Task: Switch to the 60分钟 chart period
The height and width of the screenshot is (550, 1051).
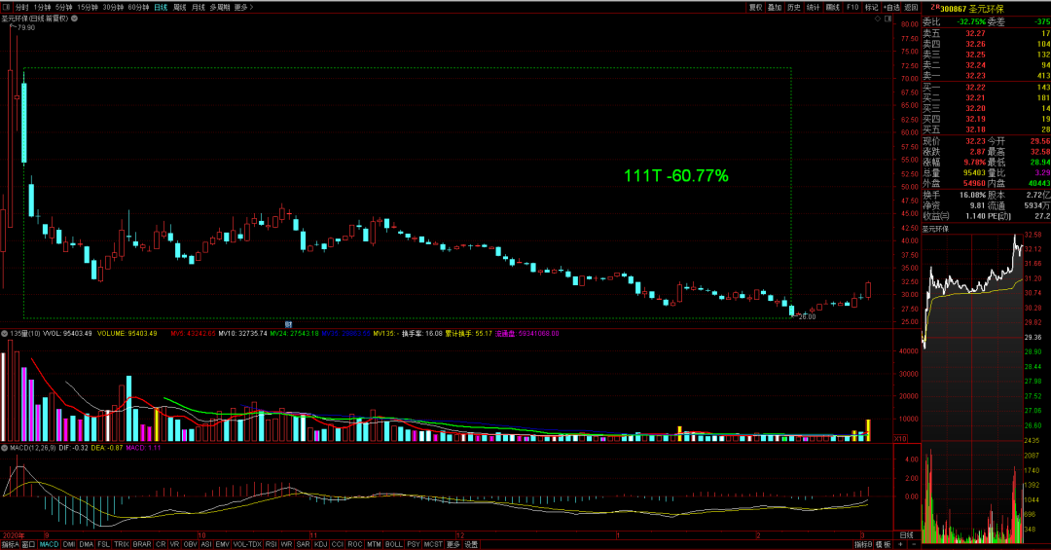Action: click(138, 8)
